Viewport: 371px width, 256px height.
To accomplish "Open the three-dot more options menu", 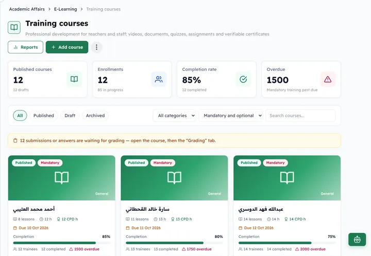I will tap(96, 47).
